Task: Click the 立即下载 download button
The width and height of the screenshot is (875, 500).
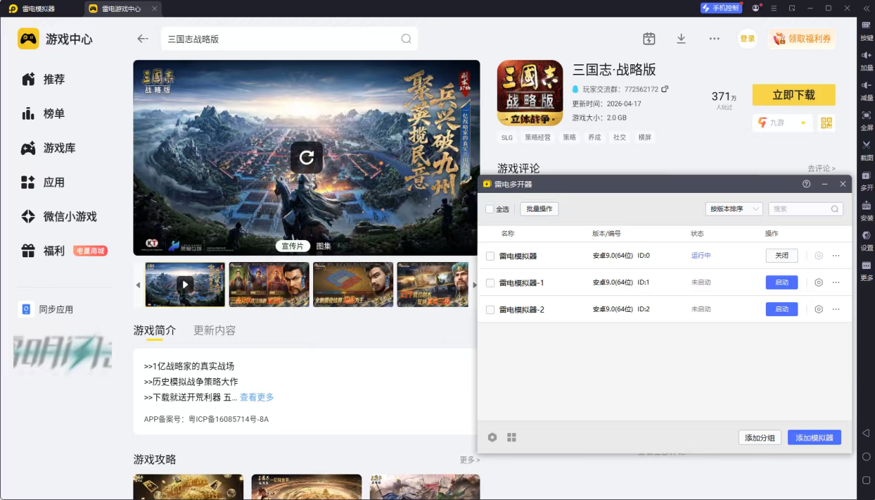Action: [793, 95]
